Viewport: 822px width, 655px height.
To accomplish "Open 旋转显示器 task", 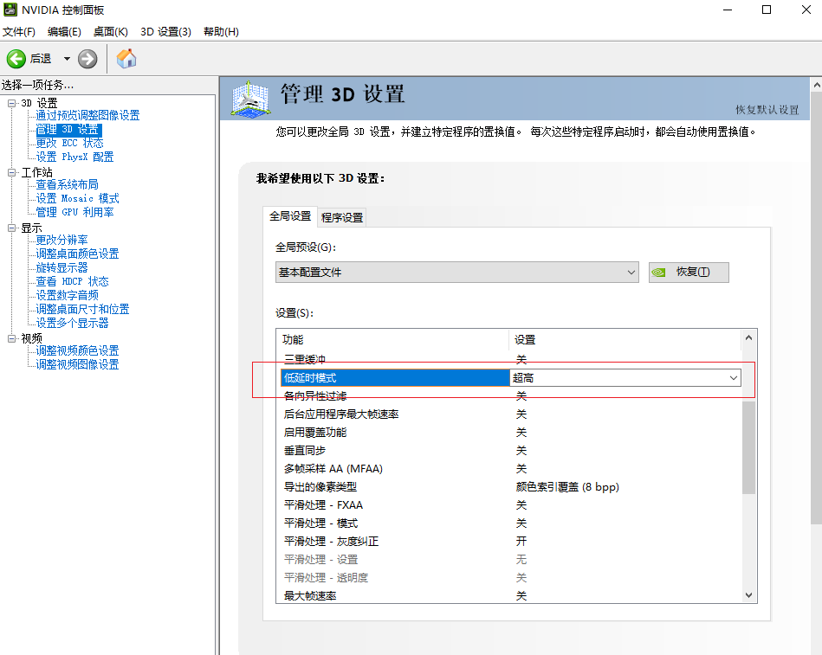I will click(61, 267).
